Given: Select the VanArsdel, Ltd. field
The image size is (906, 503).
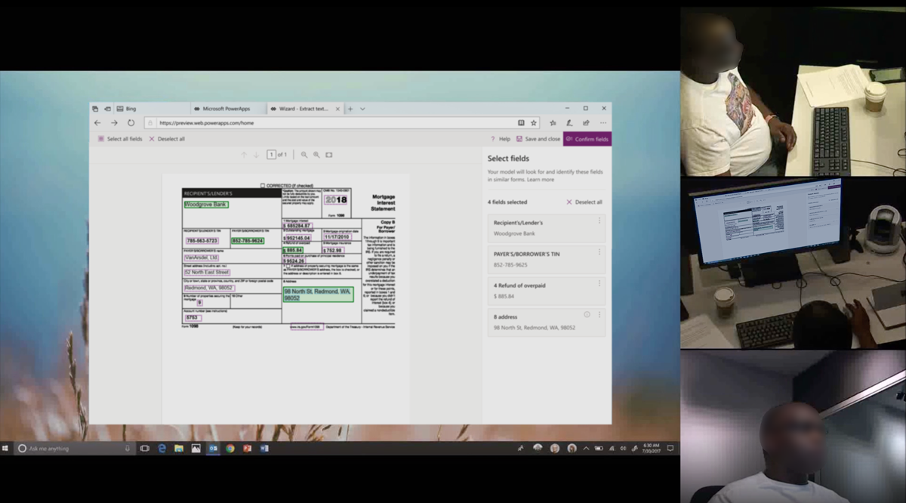Looking at the screenshot, I should pos(202,258).
